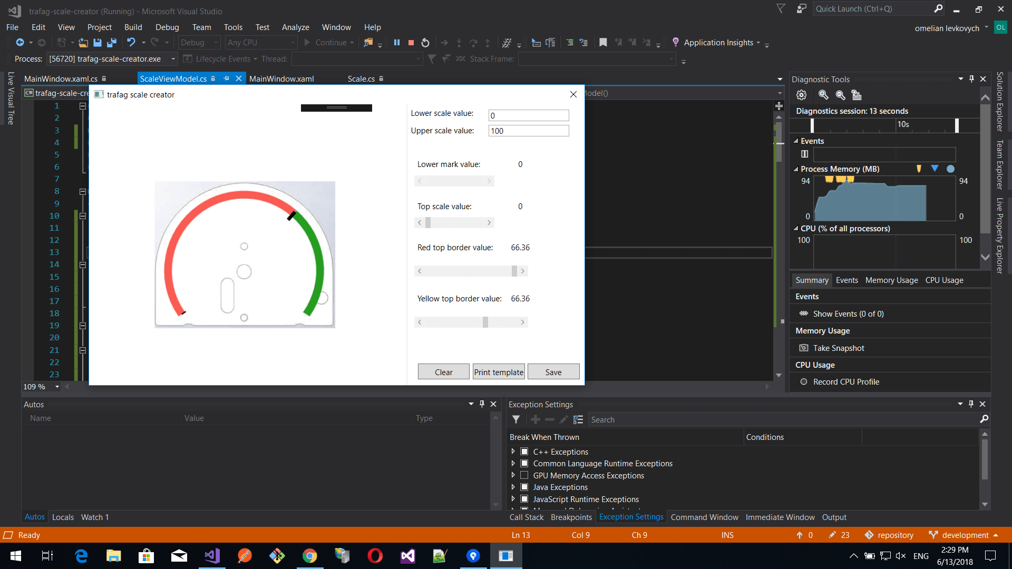Viewport: 1012px width, 569px height.
Task: Switch to the MainWindow.xaml tab
Action: click(281, 79)
